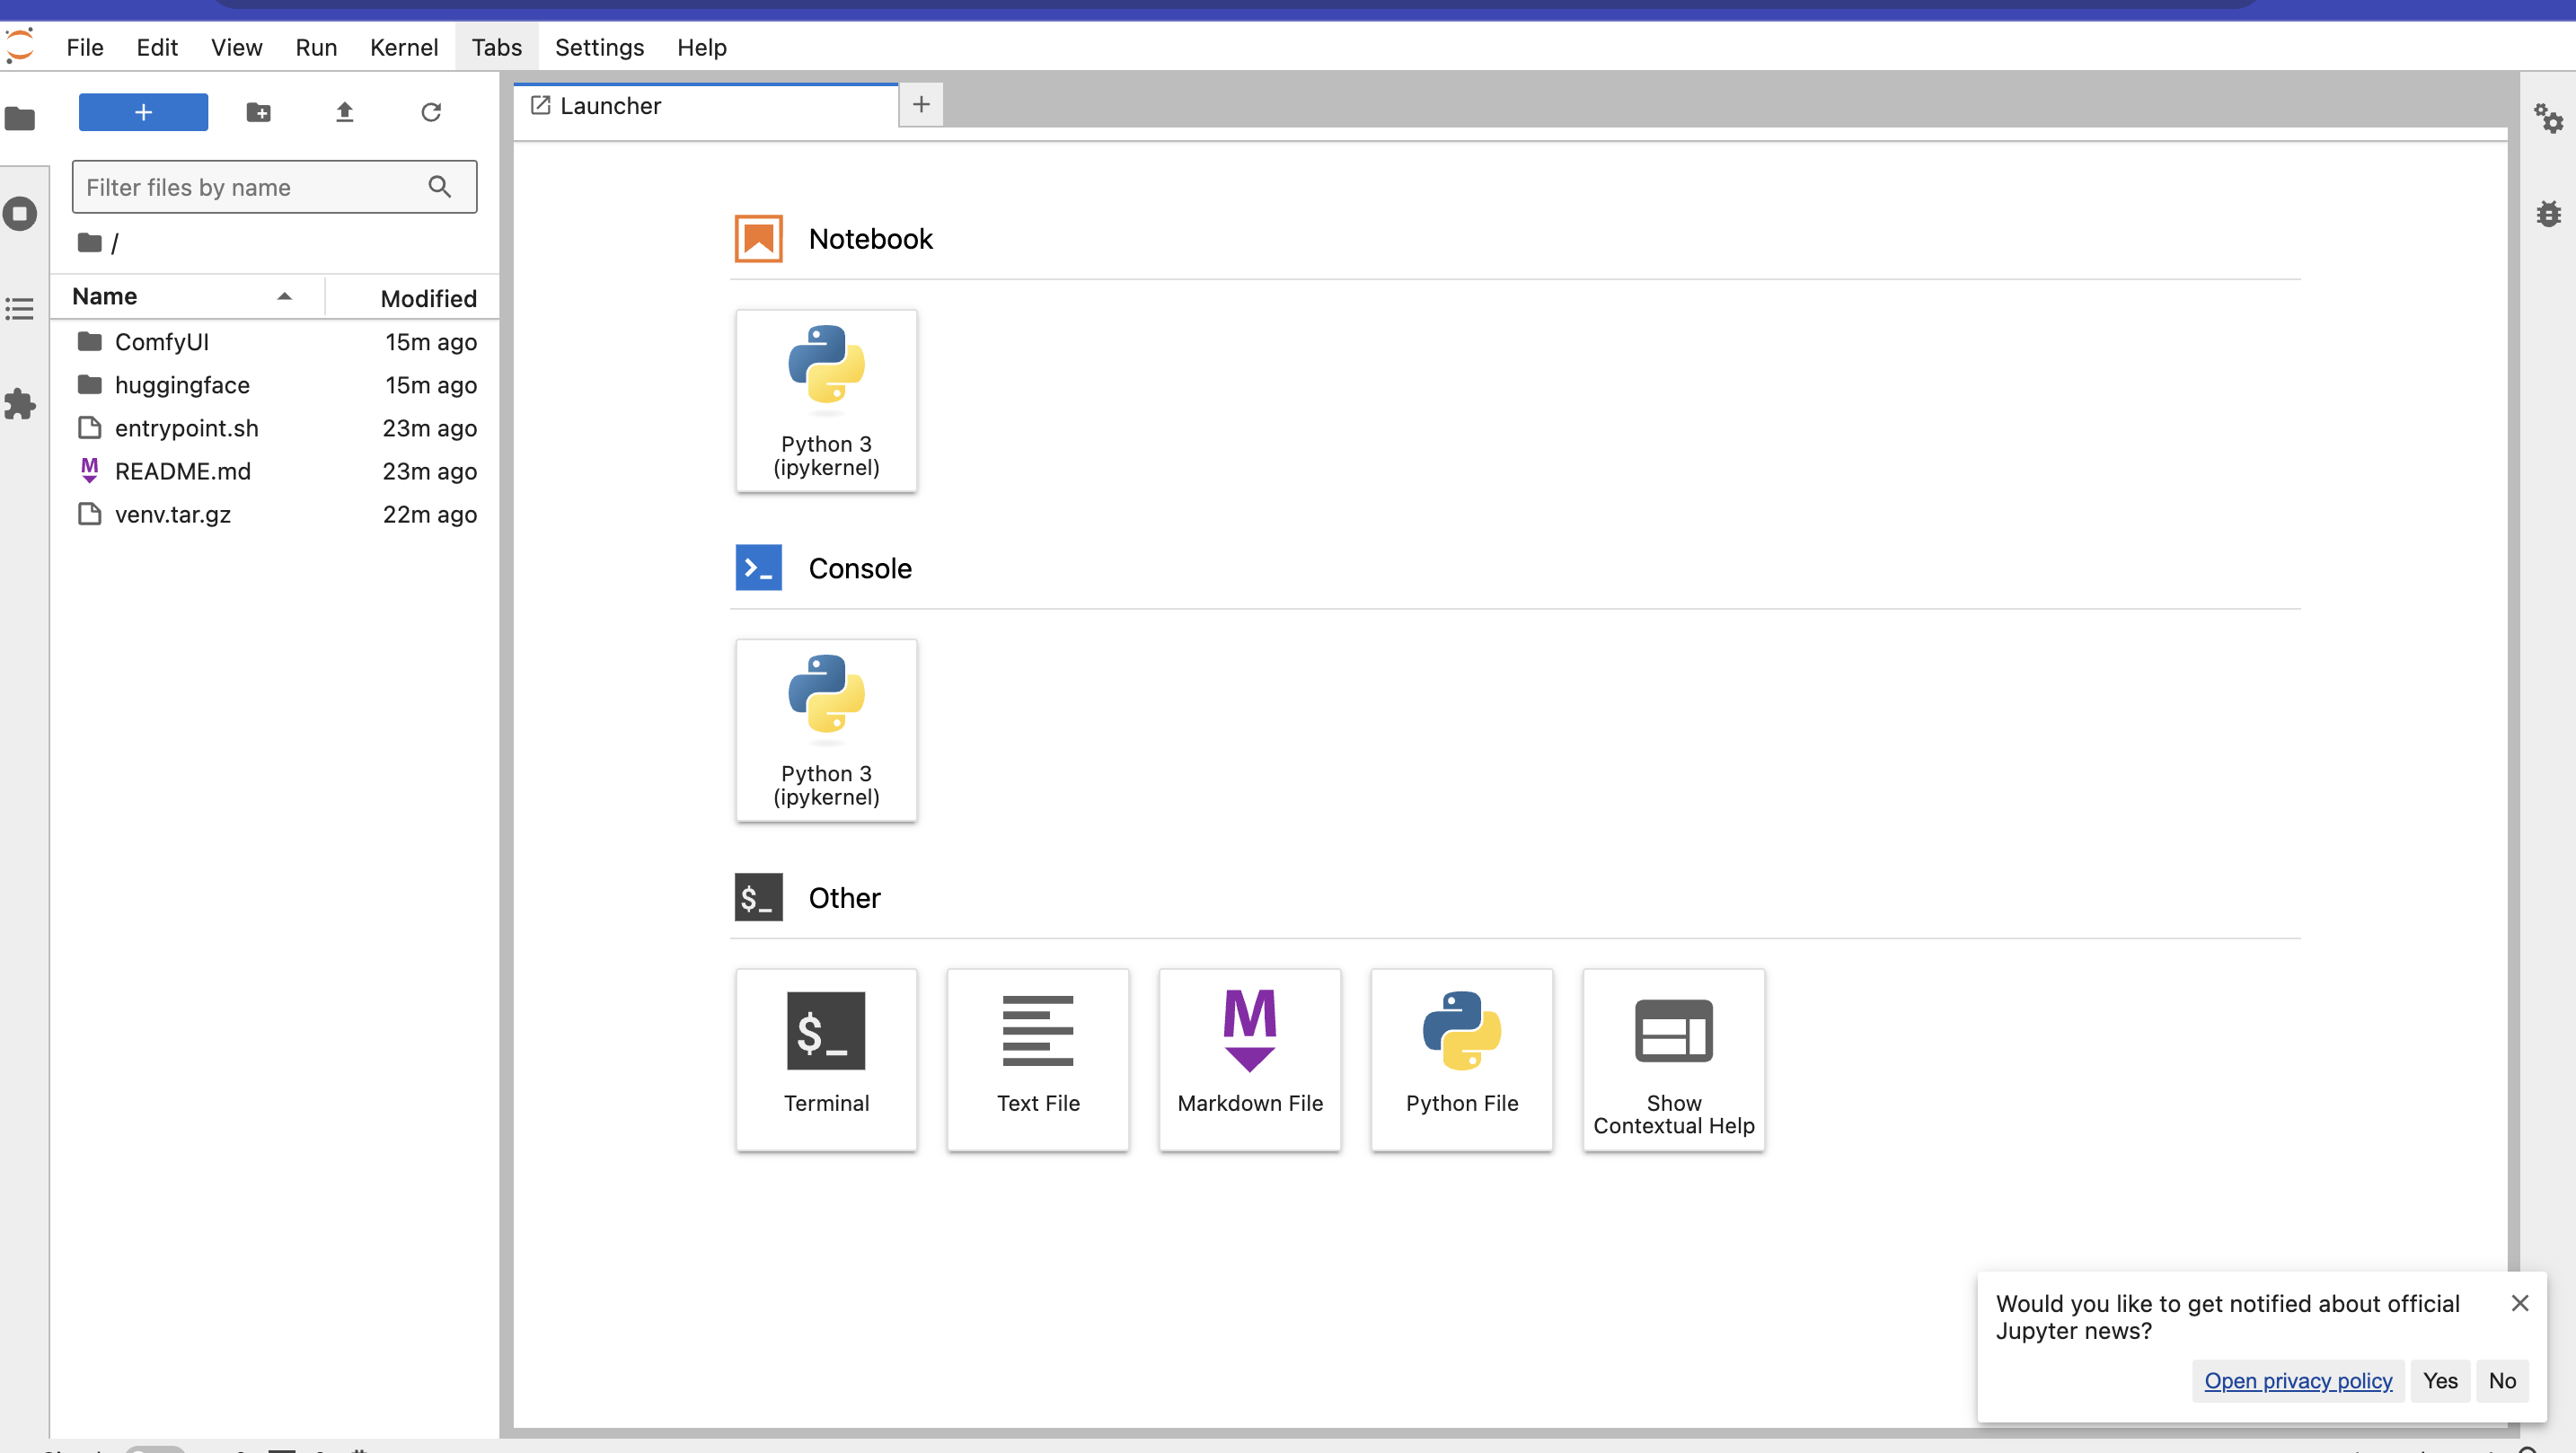Image resolution: width=2576 pixels, height=1453 pixels.
Task: Open the ComfyUI folder
Action: pyautogui.click(x=161, y=342)
